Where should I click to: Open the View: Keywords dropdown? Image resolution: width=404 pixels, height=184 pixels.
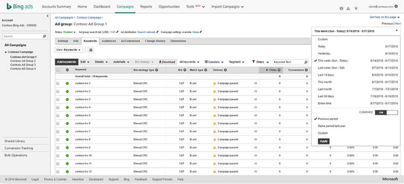pos(69,50)
